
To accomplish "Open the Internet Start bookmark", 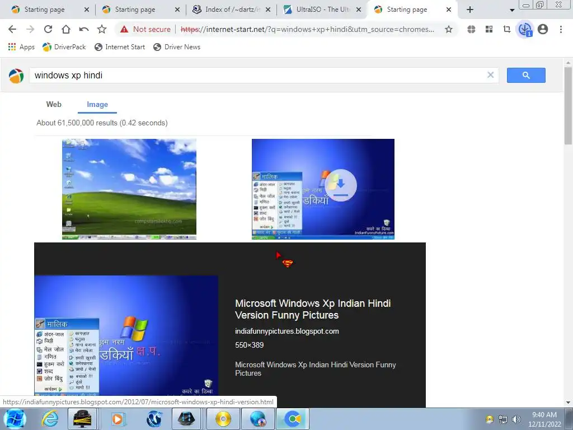I will pyautogui.click(x=120, y=47).
